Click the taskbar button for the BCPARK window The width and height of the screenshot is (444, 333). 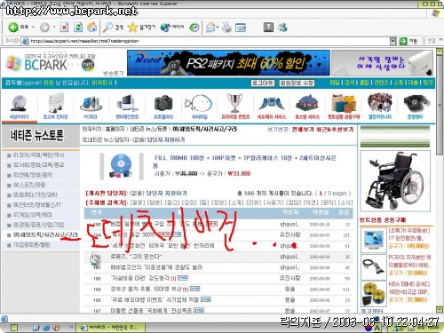(111, 328)
